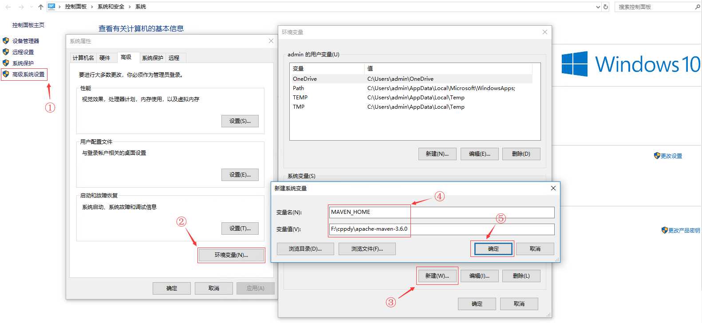Open 环境变量(N) button
The image size is (702, 323).
click(231, 255)
